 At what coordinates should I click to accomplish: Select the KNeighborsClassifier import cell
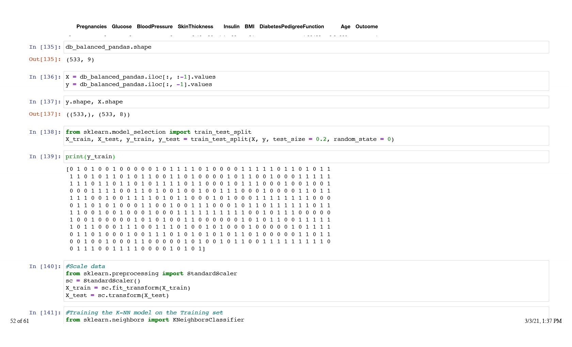click(306, 316)
